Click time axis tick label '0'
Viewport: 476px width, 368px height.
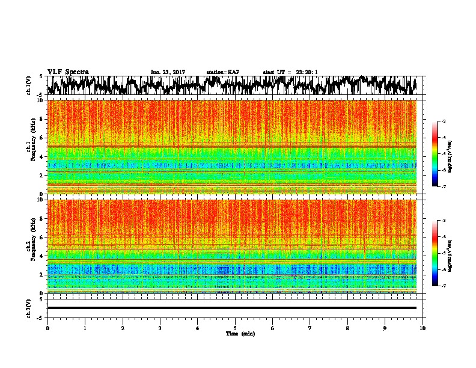47,328
